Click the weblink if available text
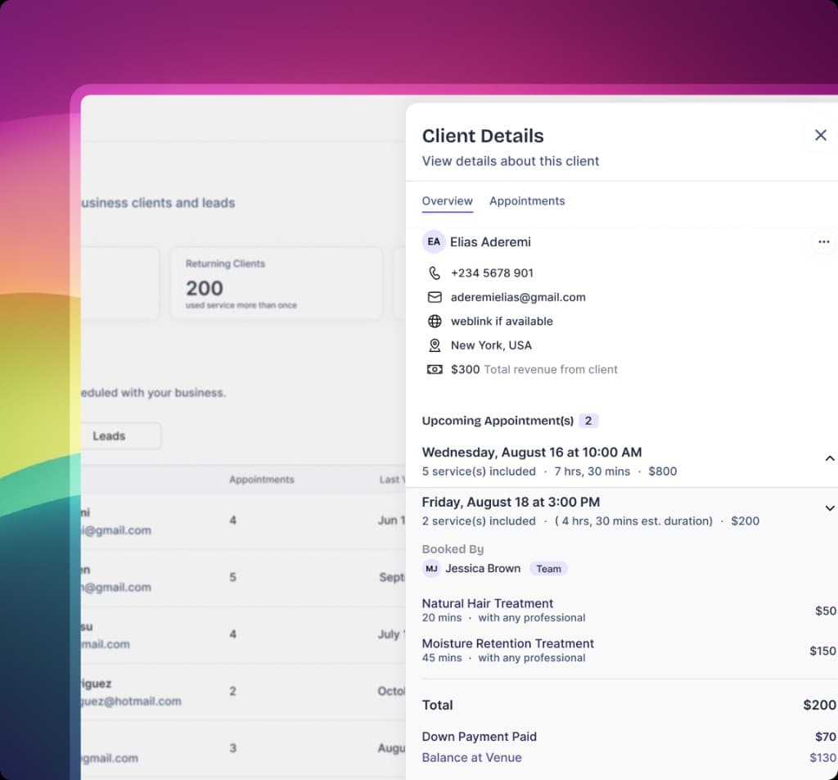 502,322
